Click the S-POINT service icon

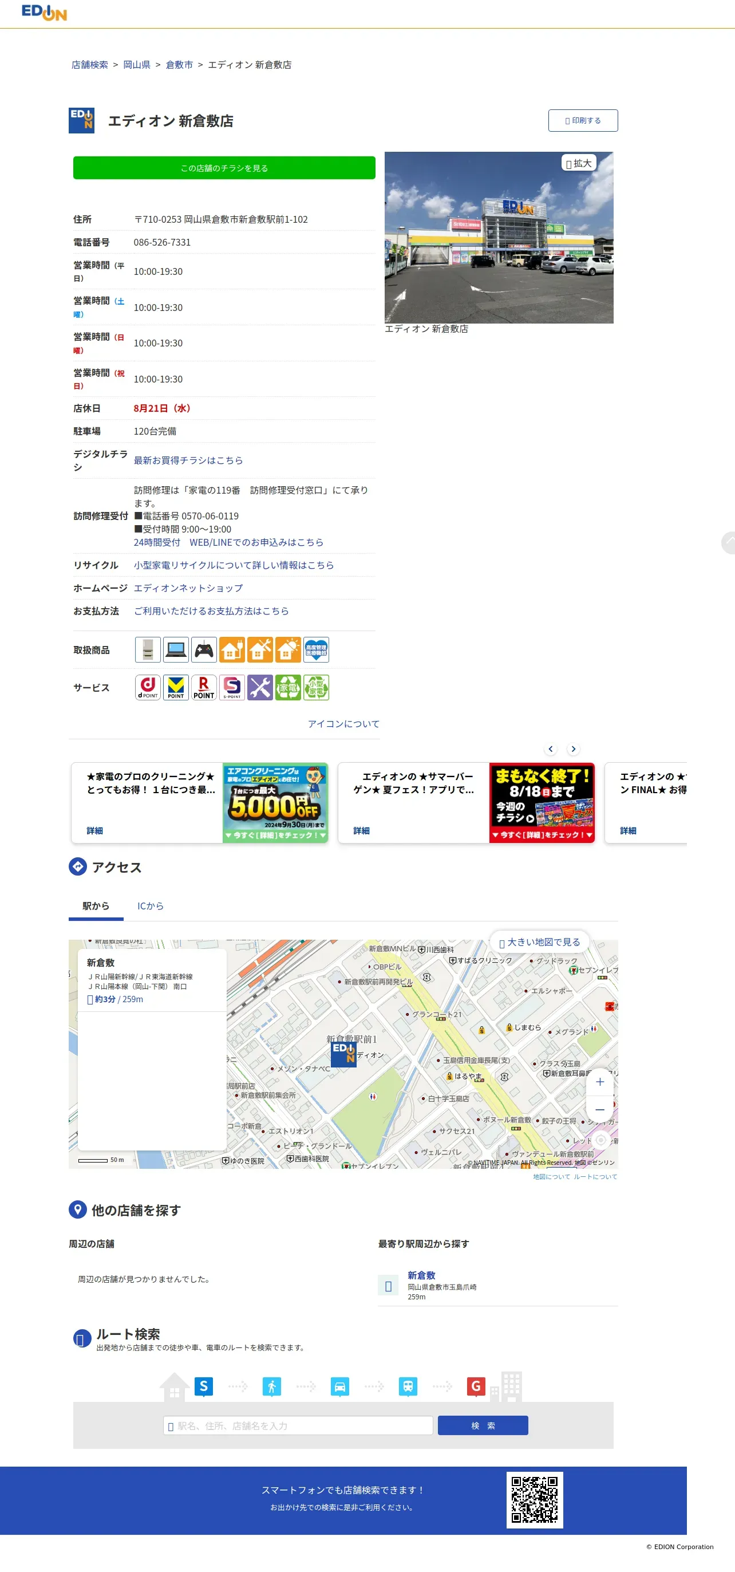(x=232, y=688)
